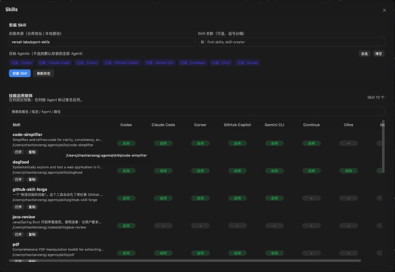Focus the skill search field

(197, 112)
